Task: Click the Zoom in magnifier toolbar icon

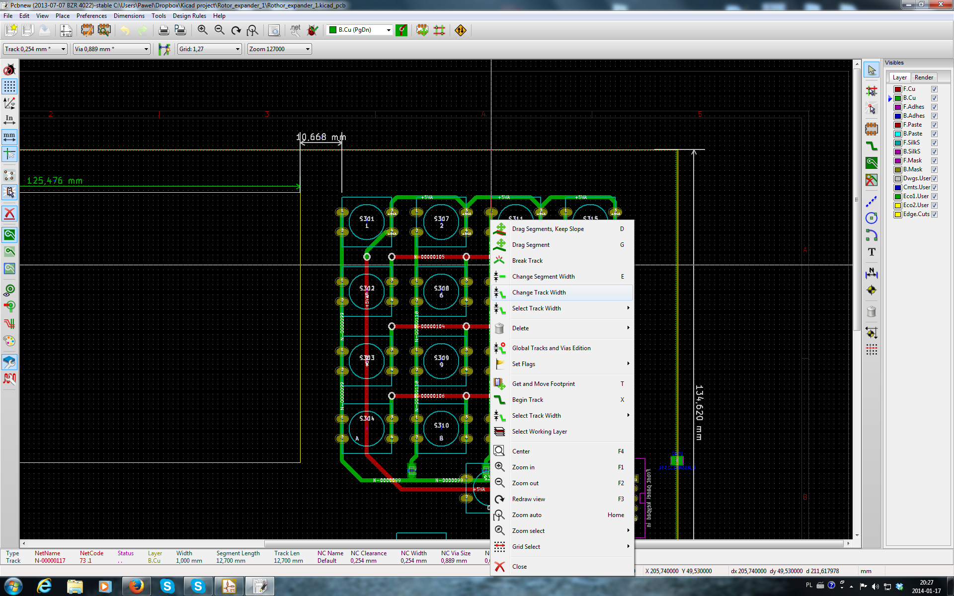Action: [202, 30]
